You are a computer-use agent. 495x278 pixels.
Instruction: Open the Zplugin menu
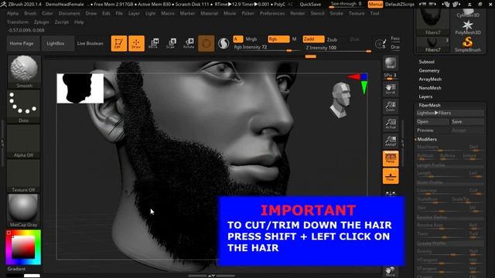pyautogui.click(x=41, y=22)
